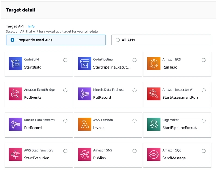The height and width of the screenshot is (176, 218).
Task: Click the Amazon SNS icon
Action: point(85,154)
